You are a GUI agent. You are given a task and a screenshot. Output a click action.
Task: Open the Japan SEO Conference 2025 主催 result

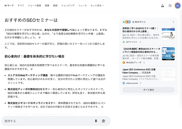pyautogui.click(x=139, y=71)
